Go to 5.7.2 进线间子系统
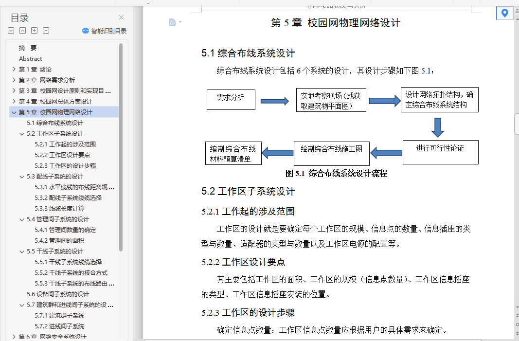The image size is (519, 341). pyautogui.click(x=59, y=326)
